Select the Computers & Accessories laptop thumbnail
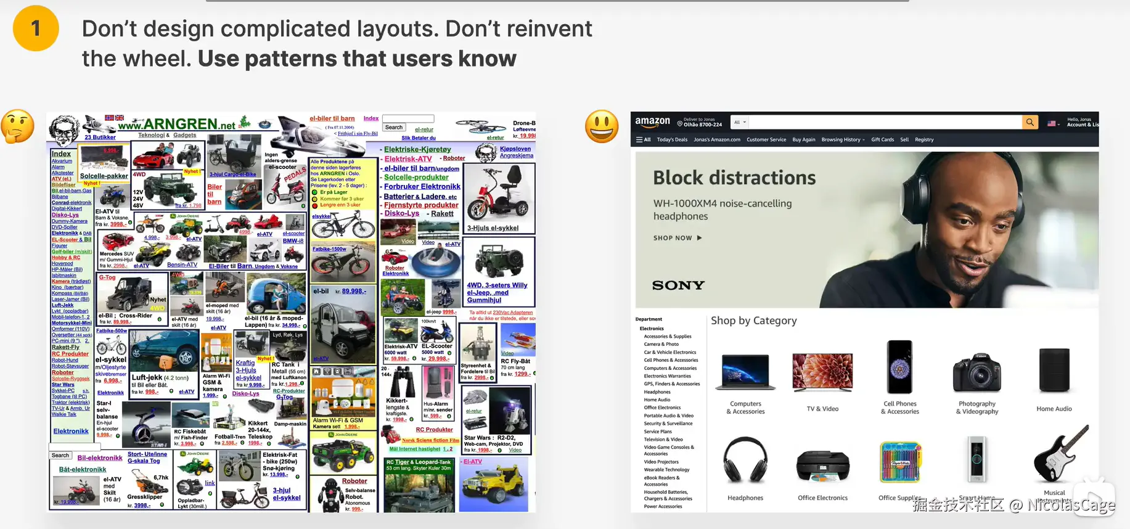 [745, 372]
